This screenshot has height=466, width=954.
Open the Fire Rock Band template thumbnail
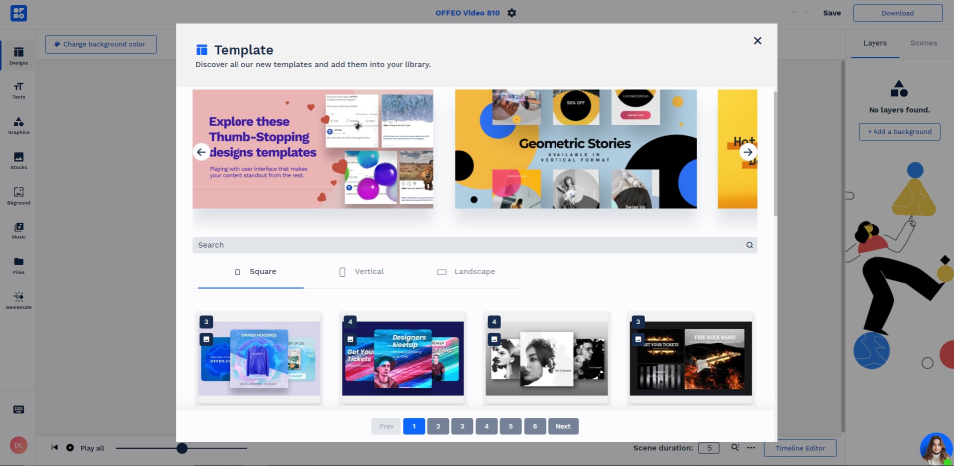[691, 359]
